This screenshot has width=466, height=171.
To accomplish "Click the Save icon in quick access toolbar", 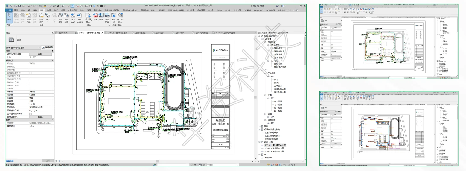I will 19,6.
